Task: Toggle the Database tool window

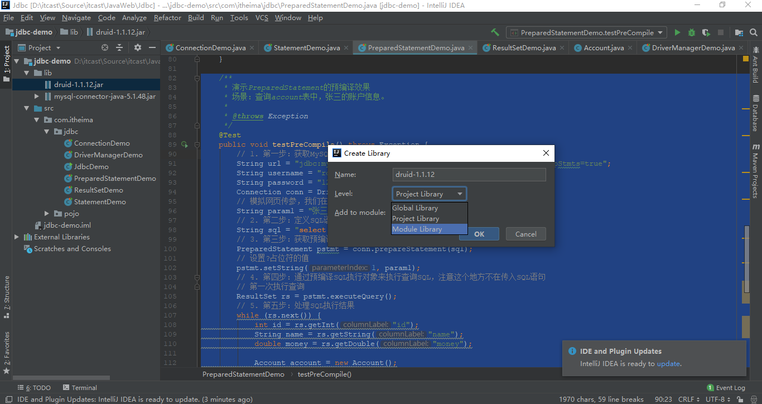Action: [755, 114]
